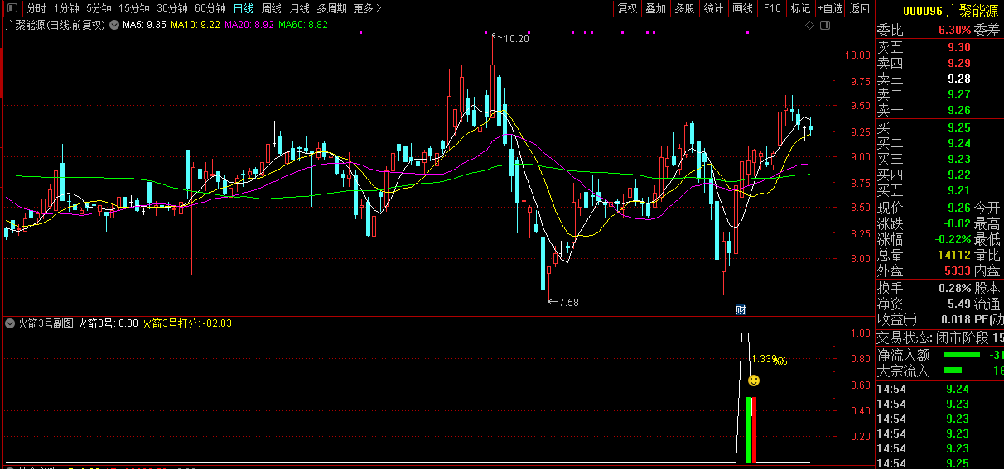Toggle the left sidebar panel icon
The height and width of the screenshot is (469, 1004).
[x=12, y=8]
